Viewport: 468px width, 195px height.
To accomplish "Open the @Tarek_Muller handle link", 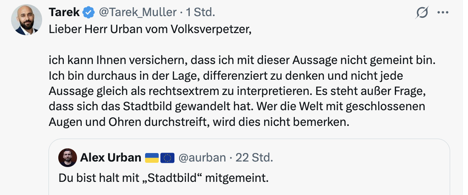I will coord(137,13).
